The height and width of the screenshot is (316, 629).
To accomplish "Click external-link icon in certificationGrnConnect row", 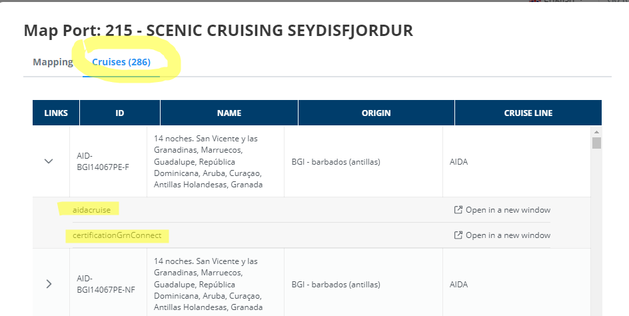I will (x=458, y=235).
